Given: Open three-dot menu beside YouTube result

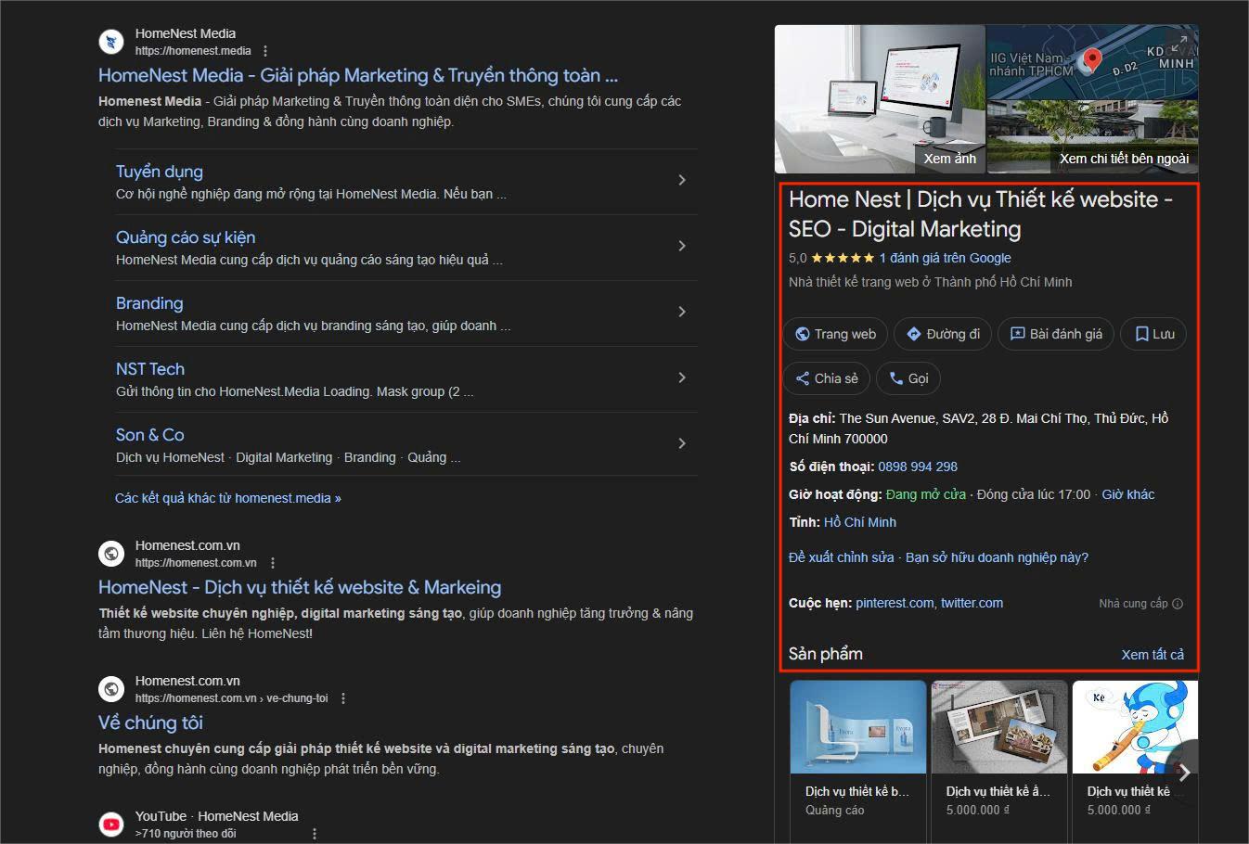Looking at the screenshot, I should click(x=315, y=834).
